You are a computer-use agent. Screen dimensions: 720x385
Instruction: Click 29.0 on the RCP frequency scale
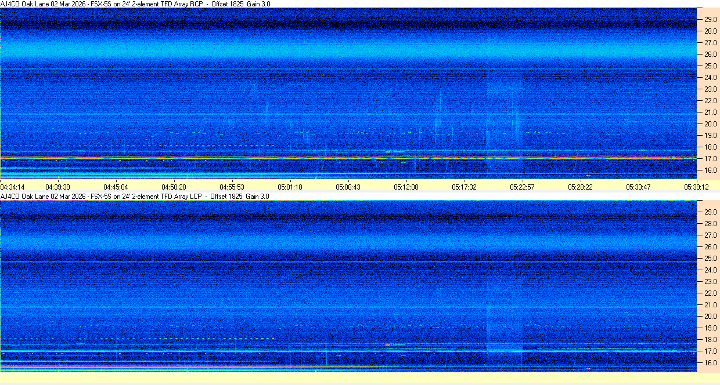point(711,20)
